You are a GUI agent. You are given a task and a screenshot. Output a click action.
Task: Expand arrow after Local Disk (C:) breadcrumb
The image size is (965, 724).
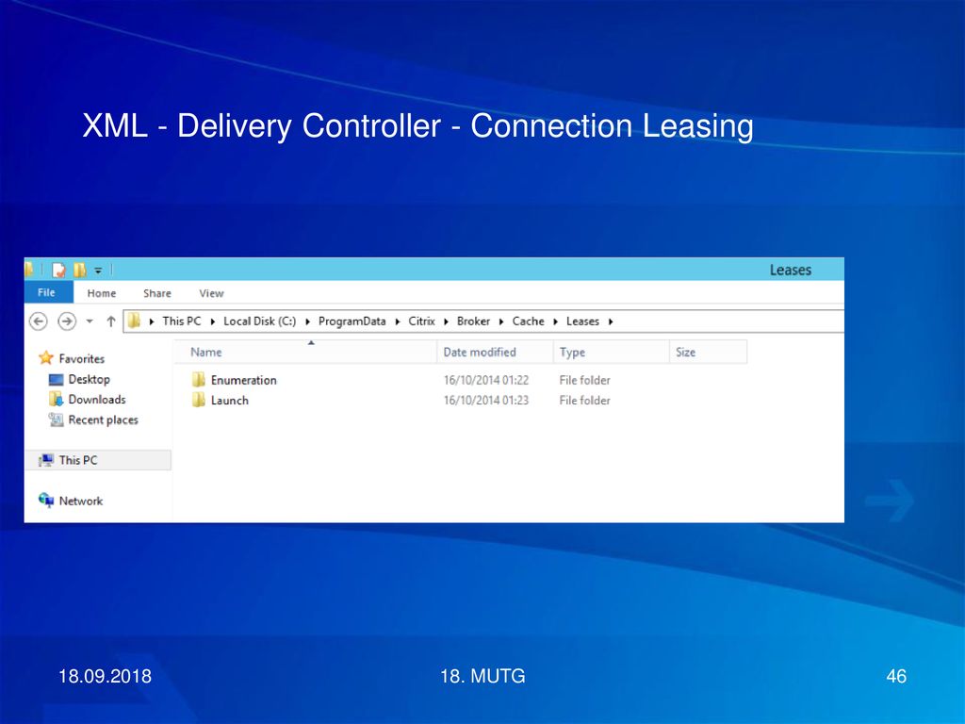(307, 321)
